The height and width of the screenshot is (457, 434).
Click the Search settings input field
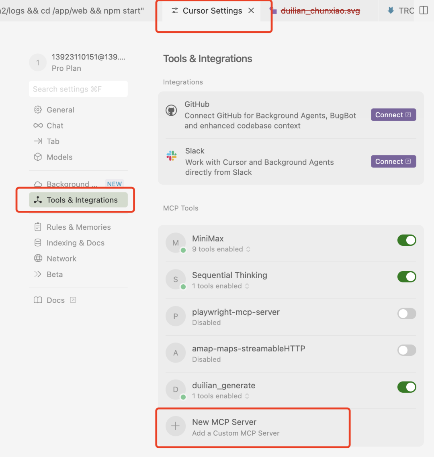coord(78,89)
